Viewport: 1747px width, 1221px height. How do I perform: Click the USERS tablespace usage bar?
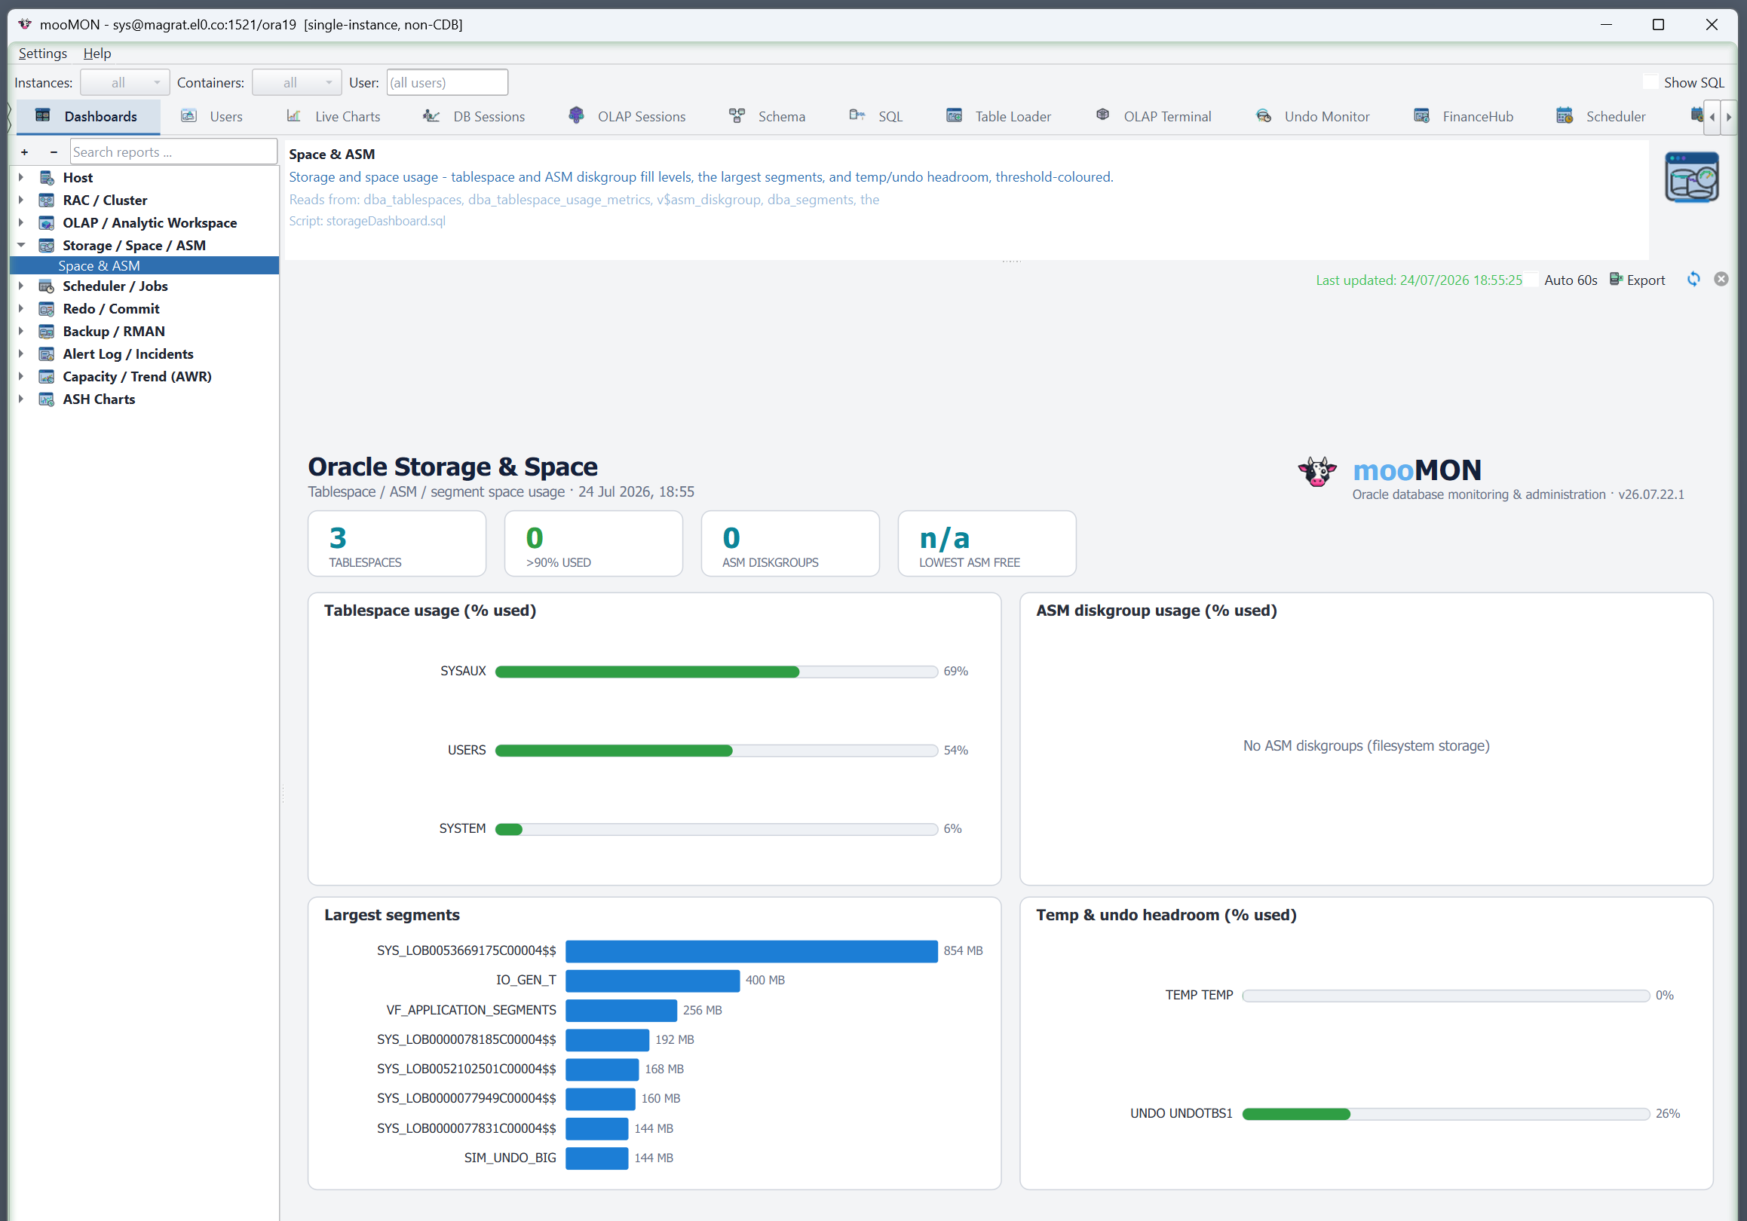click(716, 751)
